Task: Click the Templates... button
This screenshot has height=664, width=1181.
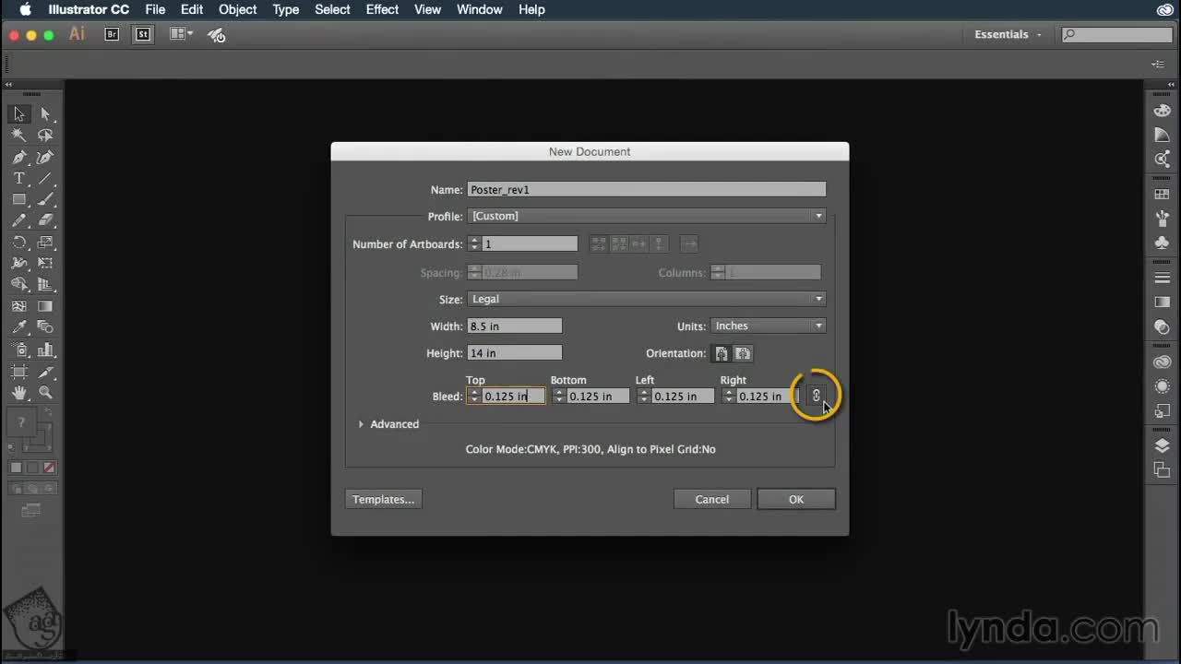Action: (383, 499)
